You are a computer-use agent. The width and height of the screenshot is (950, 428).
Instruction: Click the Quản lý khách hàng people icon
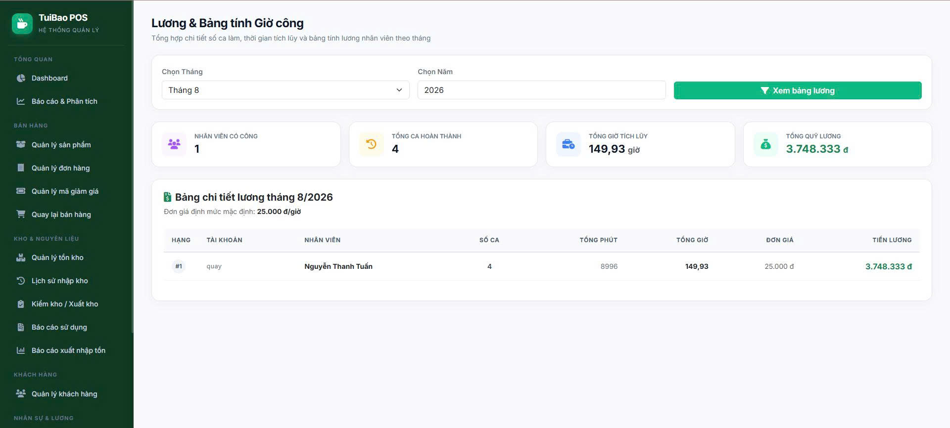click(21, 394)
